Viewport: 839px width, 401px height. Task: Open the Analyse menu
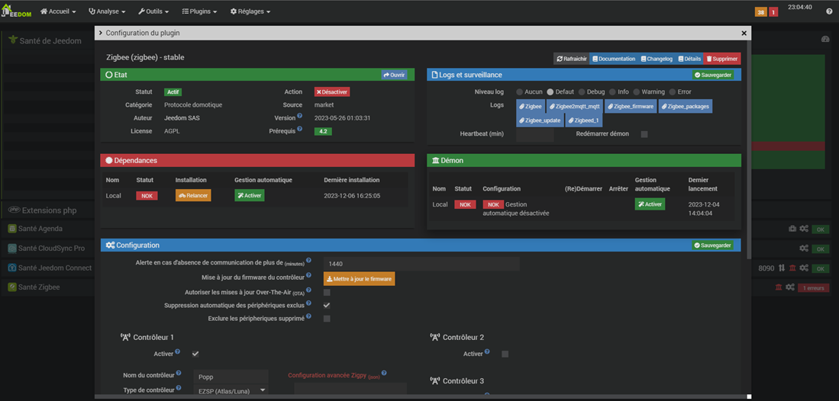tap(107, 11)
